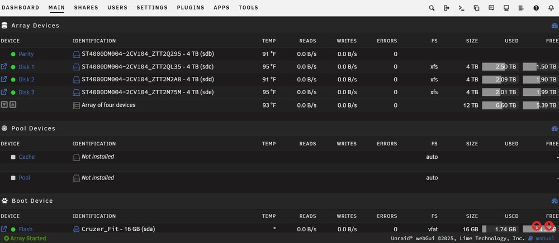
Task: Click the Array Devices database stack icon
Action: click(4, 26)
